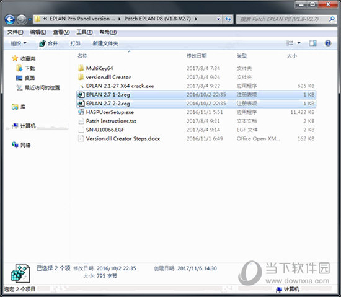The height and width of the screenshot is (297, 341).
Task: Click the 最近访问的位置 recent places icon
Action: 19,87
